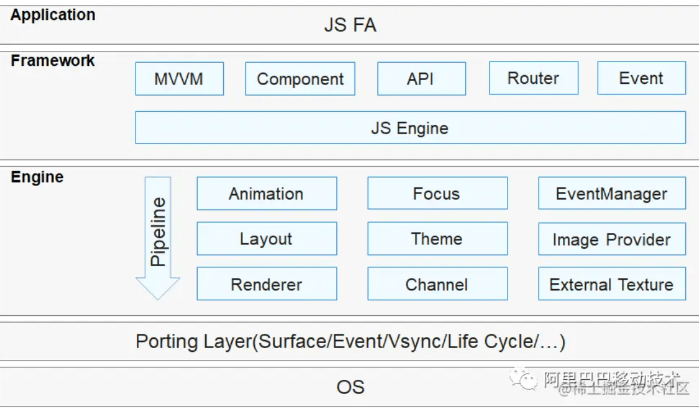This screenshot has width=699, height=409.
Task: Select the EventManager box
Action: pos(611,193)
